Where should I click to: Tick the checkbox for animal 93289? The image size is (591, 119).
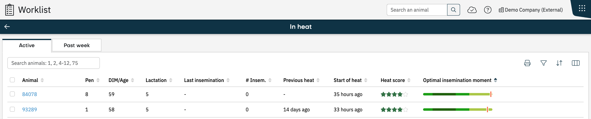(x=12, y=109)
